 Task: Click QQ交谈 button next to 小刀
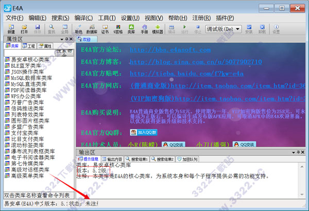click(244, 144)
